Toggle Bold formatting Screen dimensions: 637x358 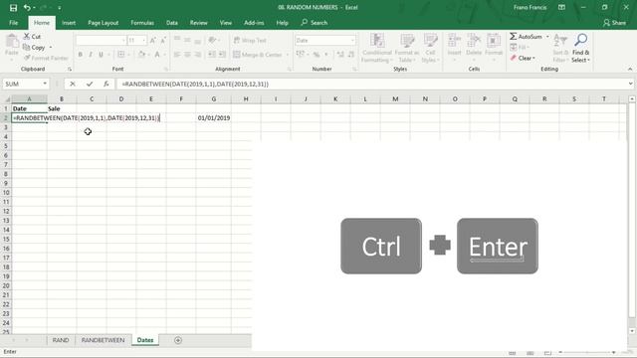[x=80, y=55]
